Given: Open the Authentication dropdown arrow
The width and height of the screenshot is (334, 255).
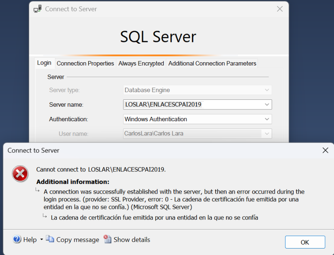Looking at the screenshot, I should tap(267, 119).
